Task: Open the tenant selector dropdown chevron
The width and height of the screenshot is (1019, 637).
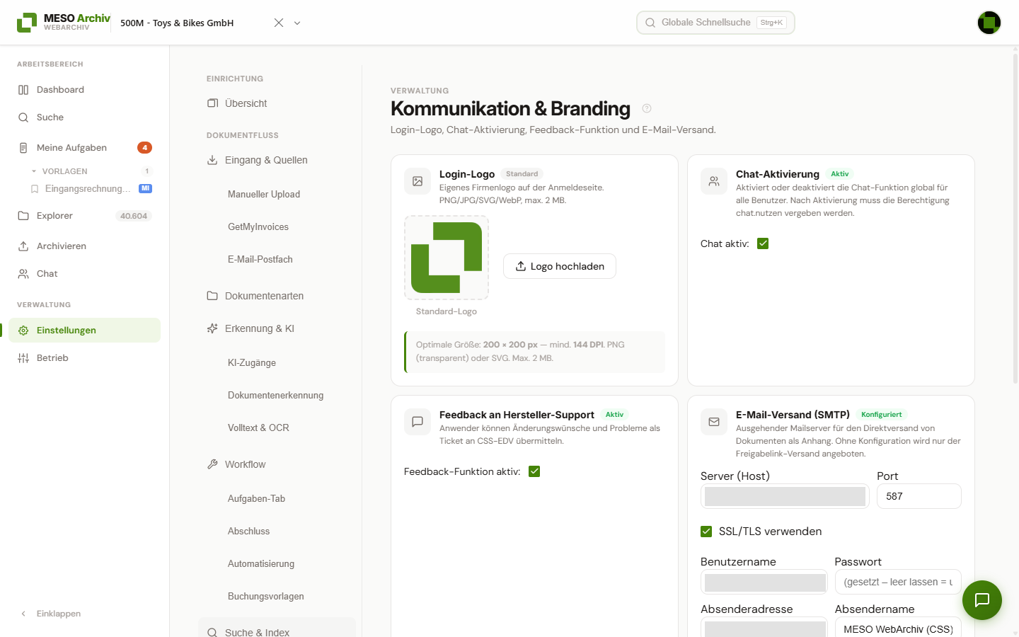Action: [297, 23]
